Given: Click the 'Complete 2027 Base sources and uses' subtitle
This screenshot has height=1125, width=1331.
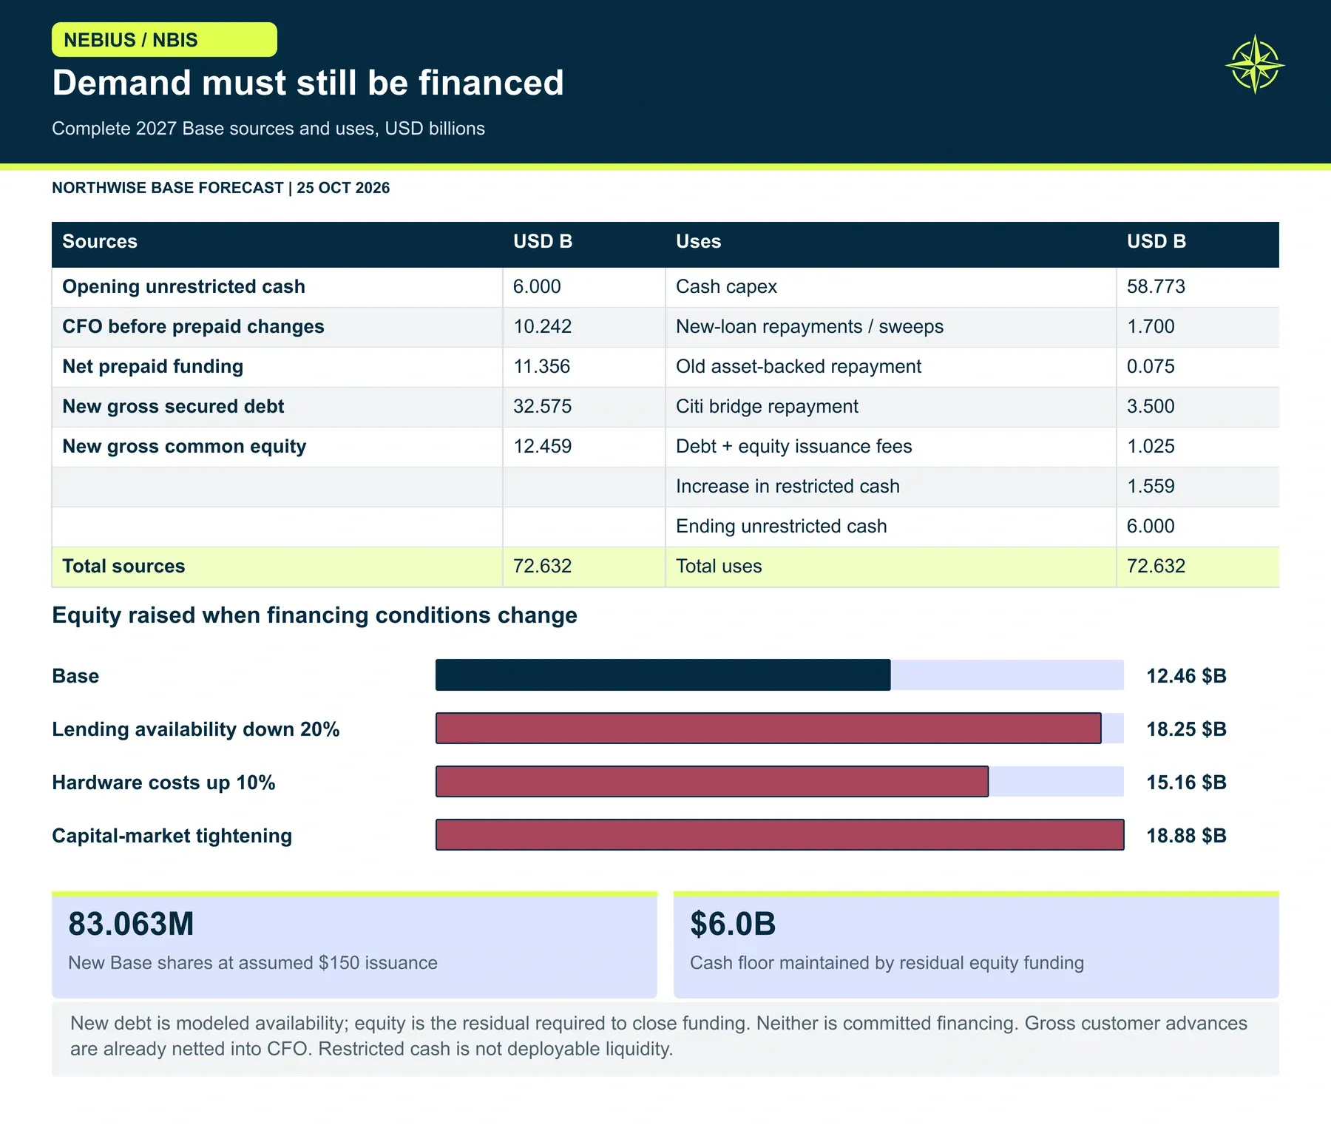Looking at the screenshot, I should click(268, 129).
